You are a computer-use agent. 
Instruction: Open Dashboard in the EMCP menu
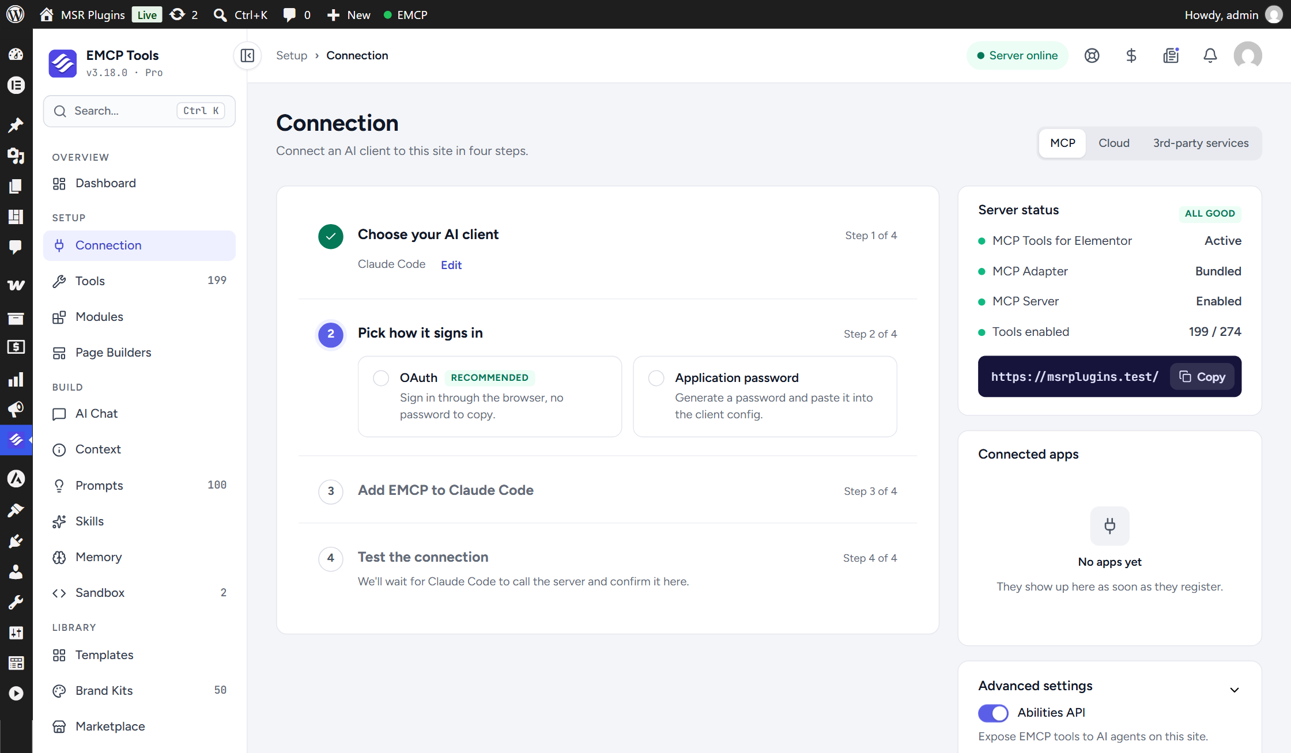139,183
